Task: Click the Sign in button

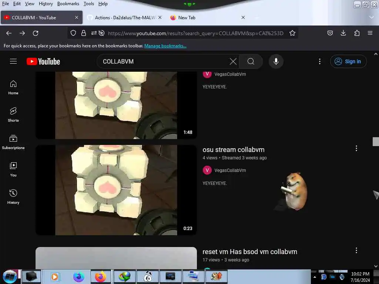Action: coord(348,61)
